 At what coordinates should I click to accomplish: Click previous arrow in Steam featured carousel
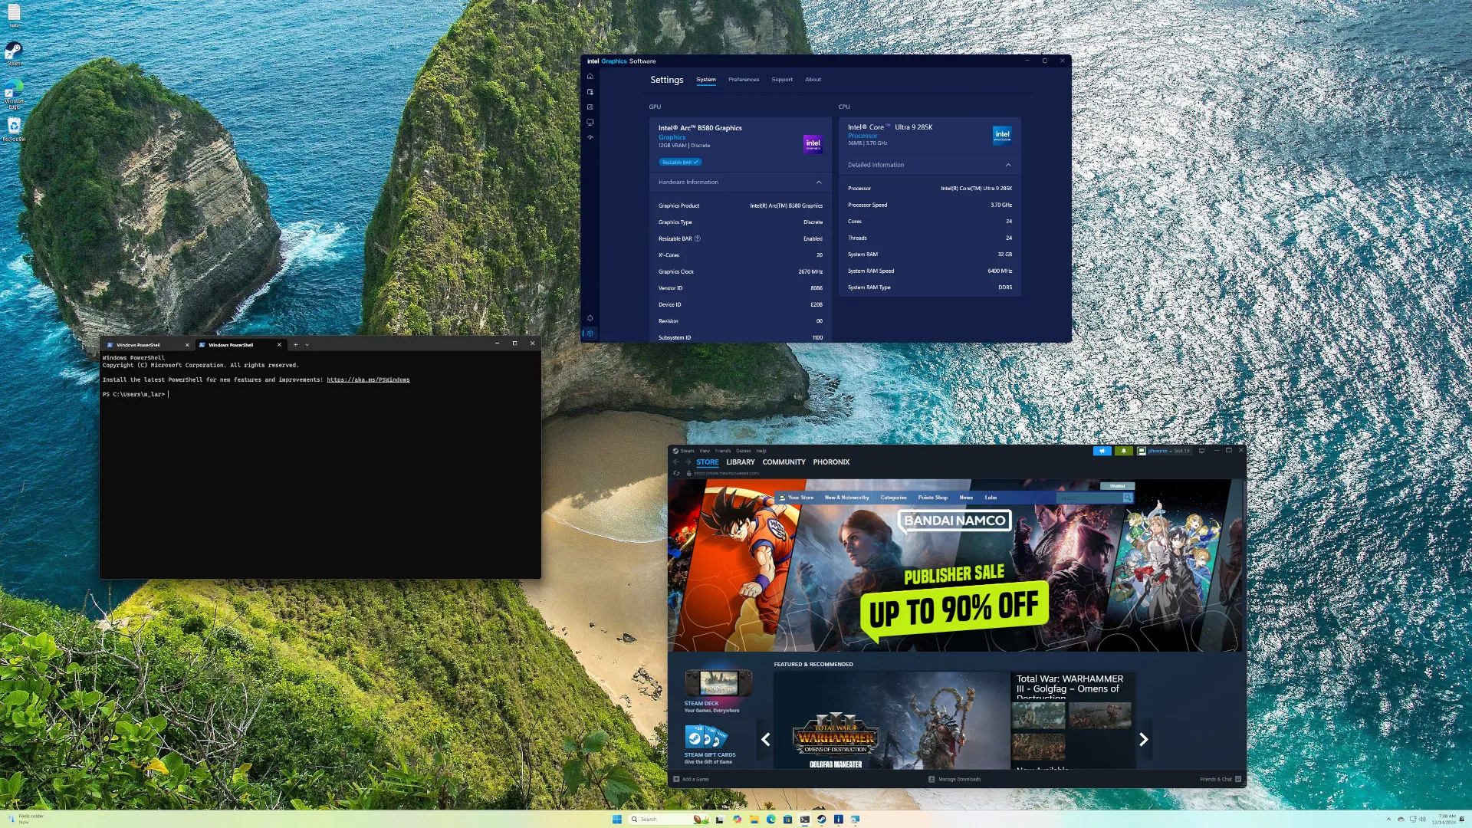point(765,739)
